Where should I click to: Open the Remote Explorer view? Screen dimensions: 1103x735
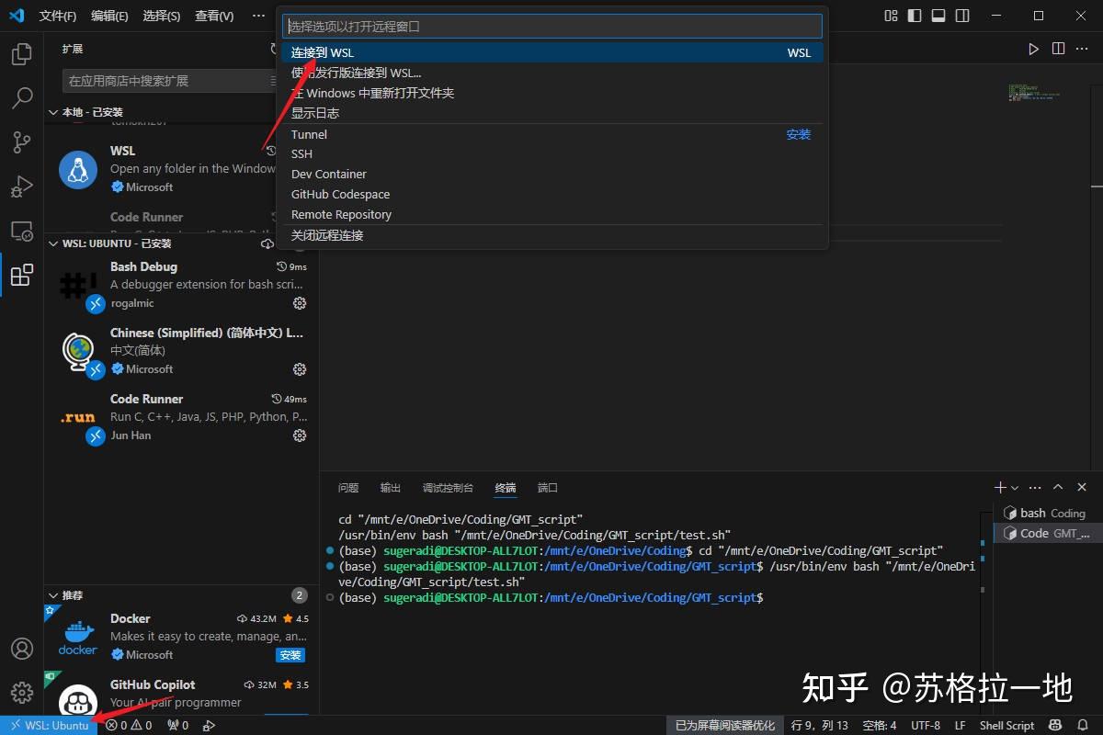tap(20, 231)
